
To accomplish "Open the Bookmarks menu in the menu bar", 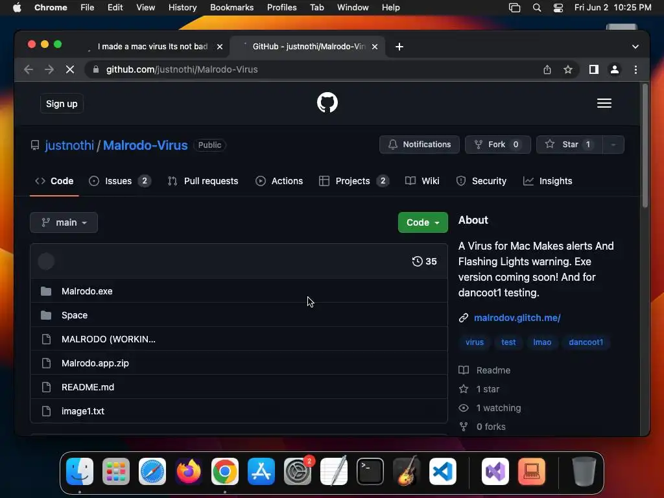I will tap(231, 8).
